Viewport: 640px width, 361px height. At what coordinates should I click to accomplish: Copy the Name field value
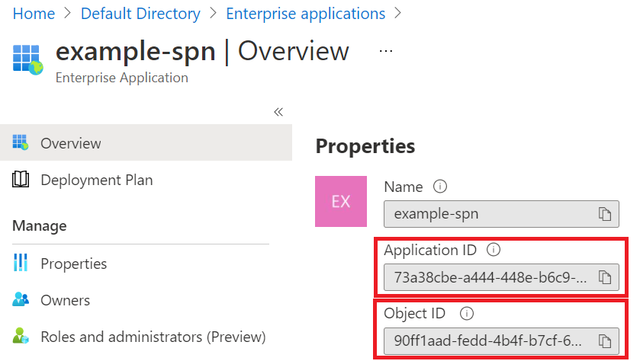[605, 214]
